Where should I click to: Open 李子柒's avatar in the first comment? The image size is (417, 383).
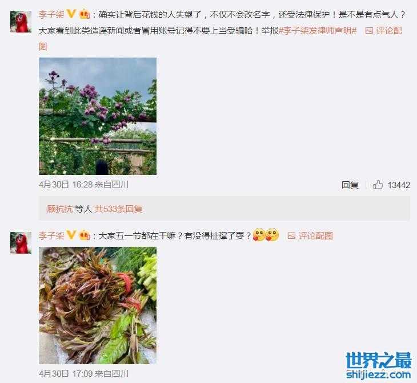pos(21,22)
